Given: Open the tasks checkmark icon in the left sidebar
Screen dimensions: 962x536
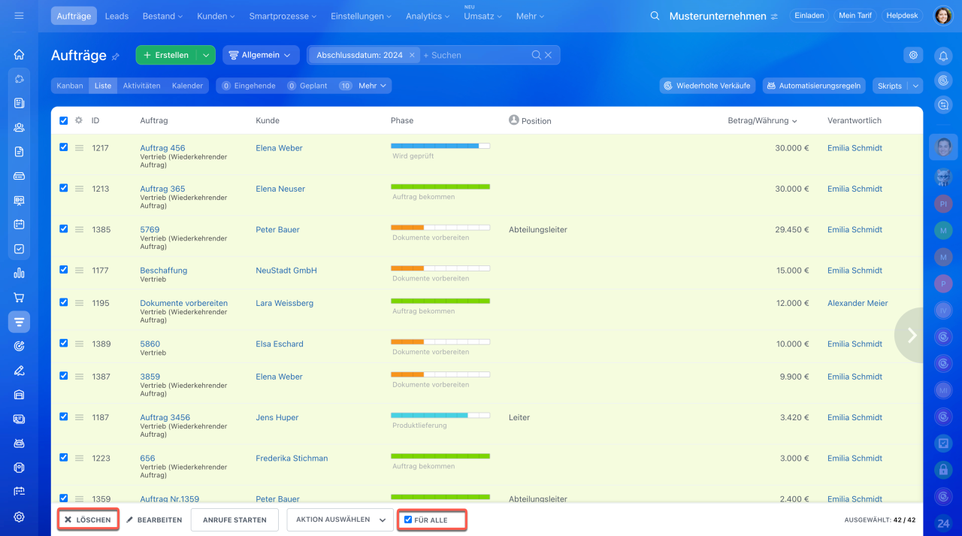Looking at the screenshot, I should tap(19, 249).
